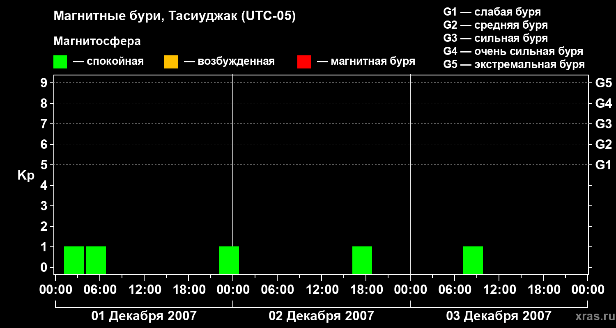
Task: Click the G1 storm level label on right axis
Action: 603,165
